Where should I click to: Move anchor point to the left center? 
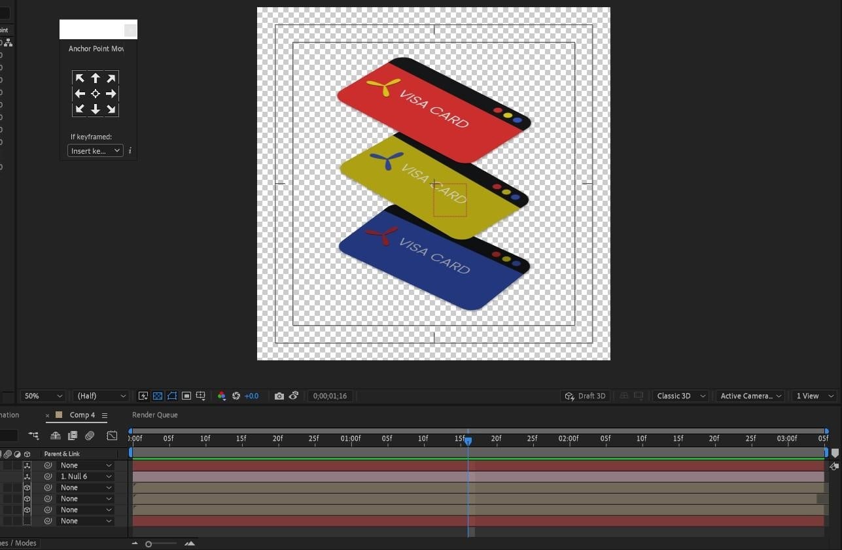(x=80, y=94)
